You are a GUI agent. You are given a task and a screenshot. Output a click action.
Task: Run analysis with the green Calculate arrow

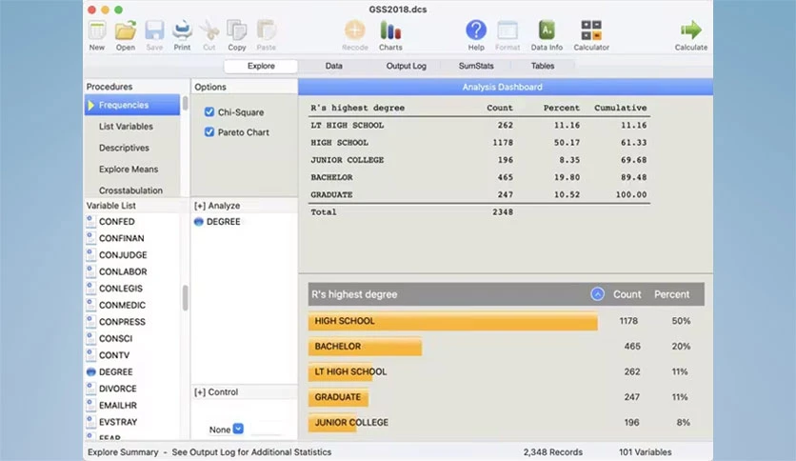pyautogui.click(x=691, y=30)
